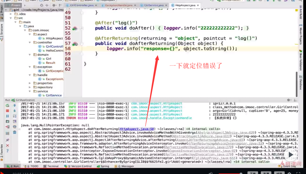
Task: Click the hide Run panel icon
Action: click(295, 100)
